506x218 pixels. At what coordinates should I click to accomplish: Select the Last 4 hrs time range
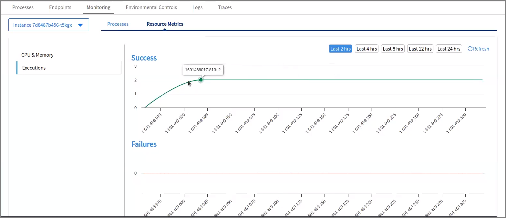click(x=367, y=49)
